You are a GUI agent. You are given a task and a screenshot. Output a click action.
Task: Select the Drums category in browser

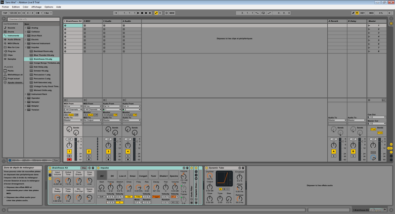[x=11, y=32]
